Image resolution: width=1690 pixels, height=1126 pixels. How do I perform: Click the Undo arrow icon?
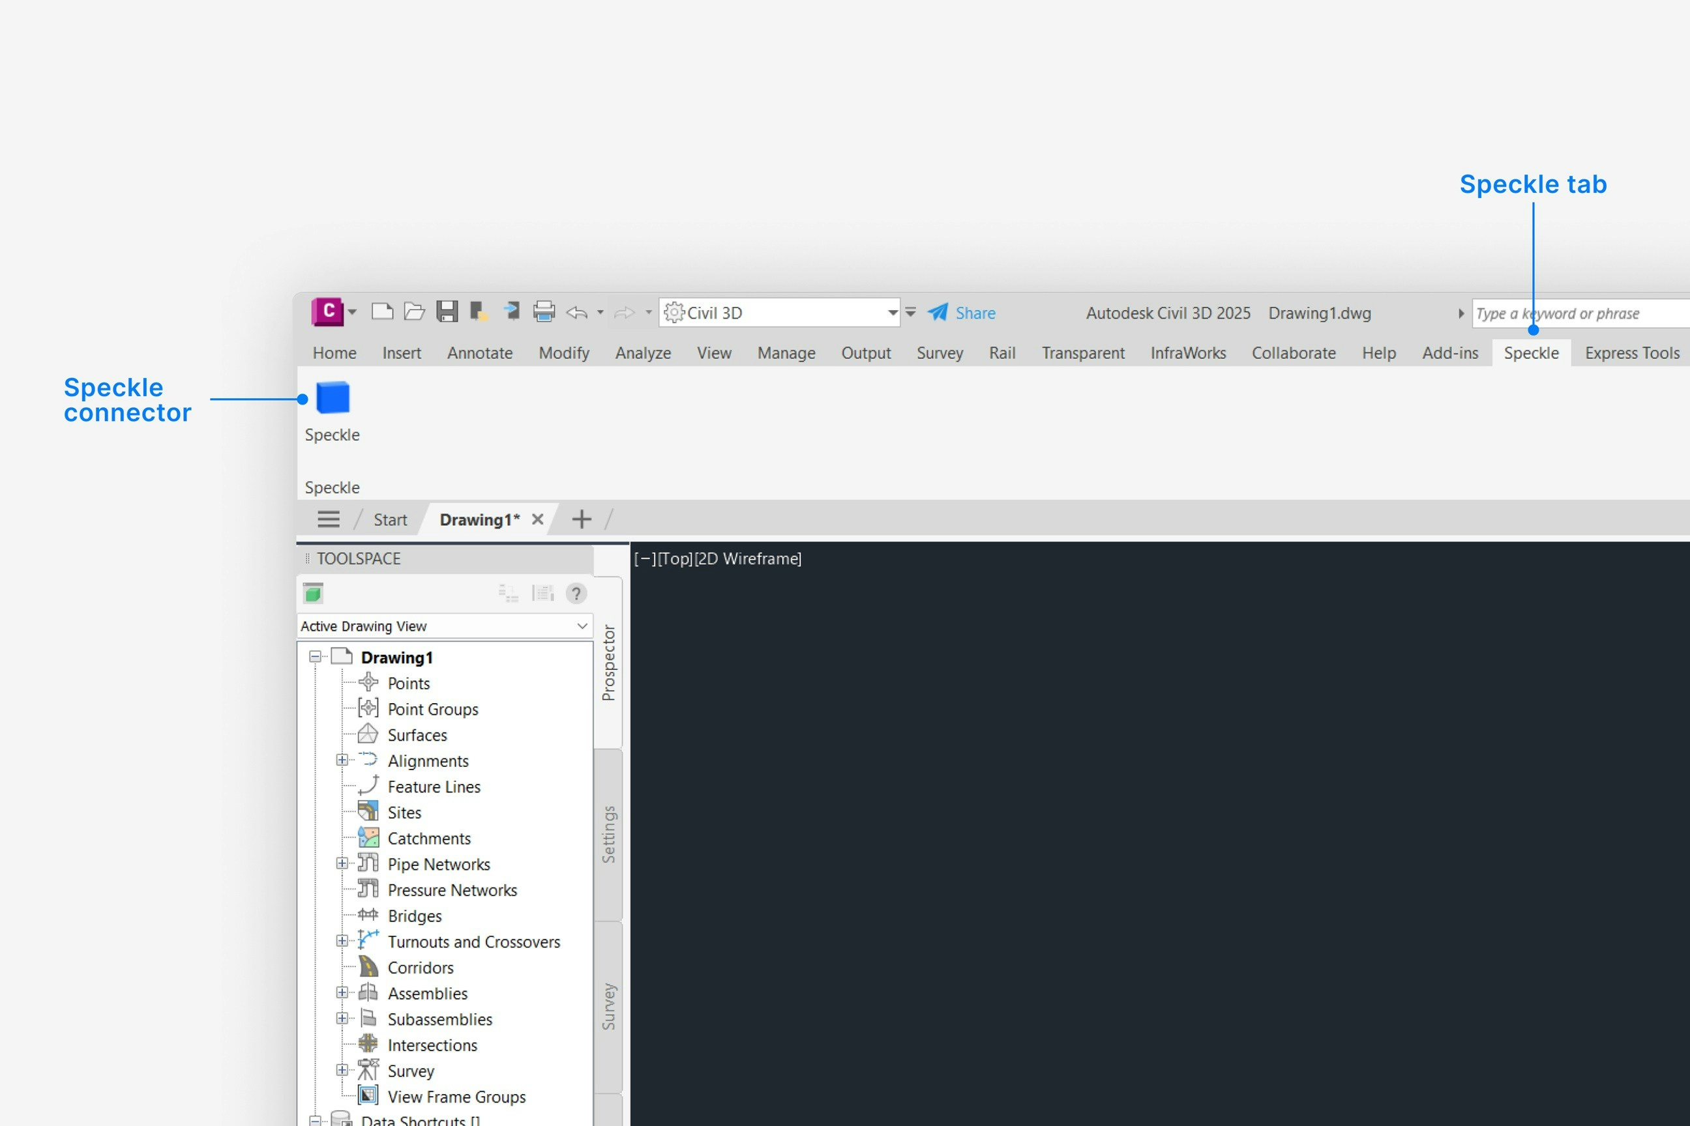point(576,312)
